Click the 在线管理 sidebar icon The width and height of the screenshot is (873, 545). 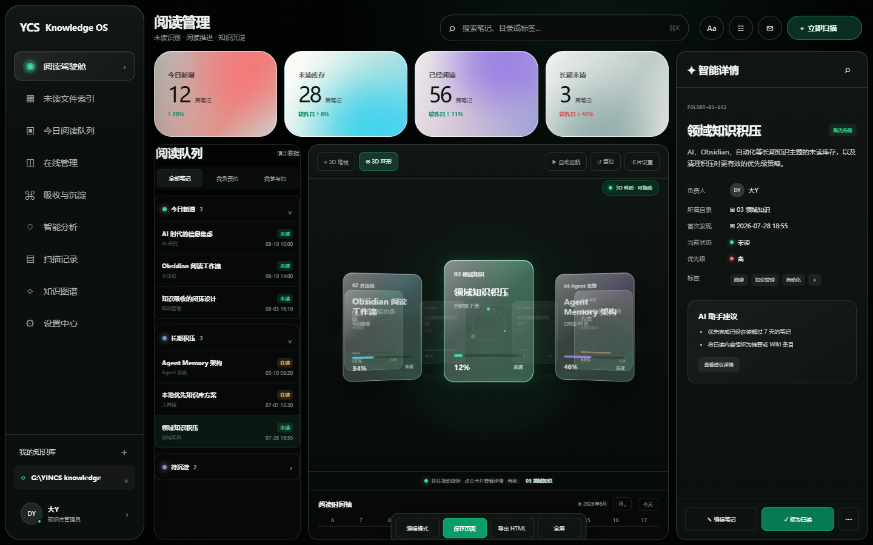point(30,163)
